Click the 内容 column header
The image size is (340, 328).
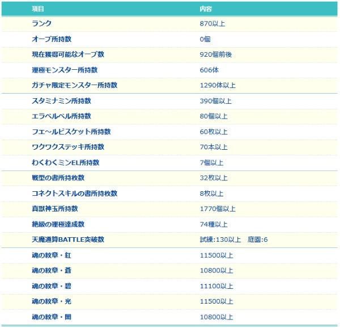coord(206,9)
